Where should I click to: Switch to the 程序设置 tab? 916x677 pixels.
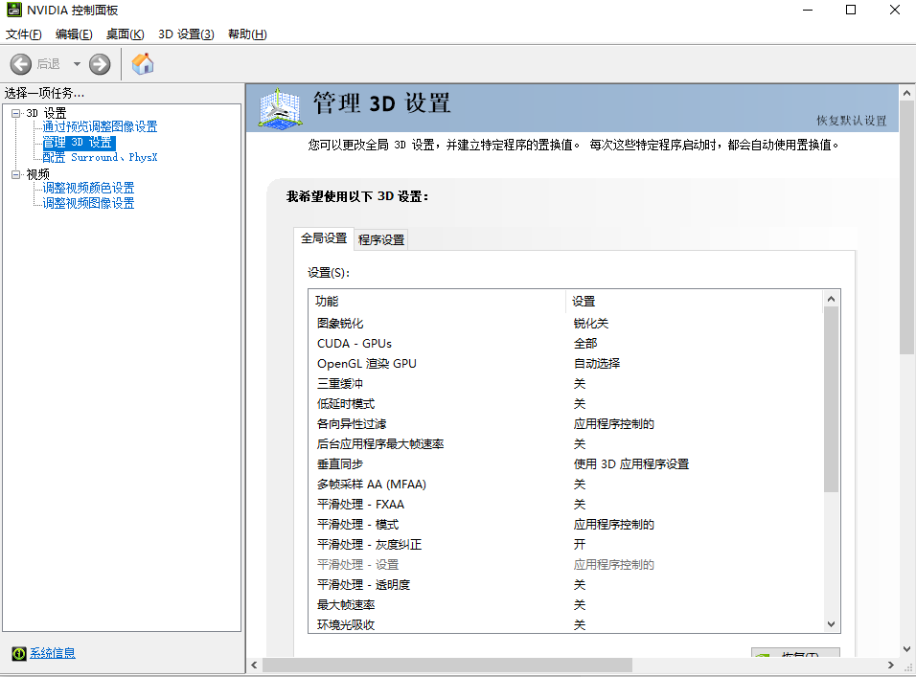(x=381, y=239)
